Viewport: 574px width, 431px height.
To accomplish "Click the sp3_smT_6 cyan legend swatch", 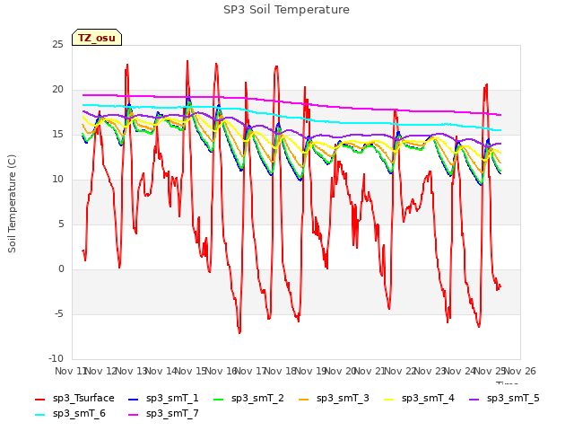I will click(39, 415).
